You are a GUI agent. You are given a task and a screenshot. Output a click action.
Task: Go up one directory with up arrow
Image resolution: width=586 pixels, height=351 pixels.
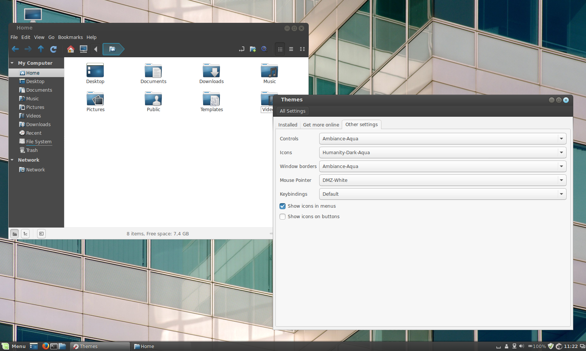coord(41,49)
